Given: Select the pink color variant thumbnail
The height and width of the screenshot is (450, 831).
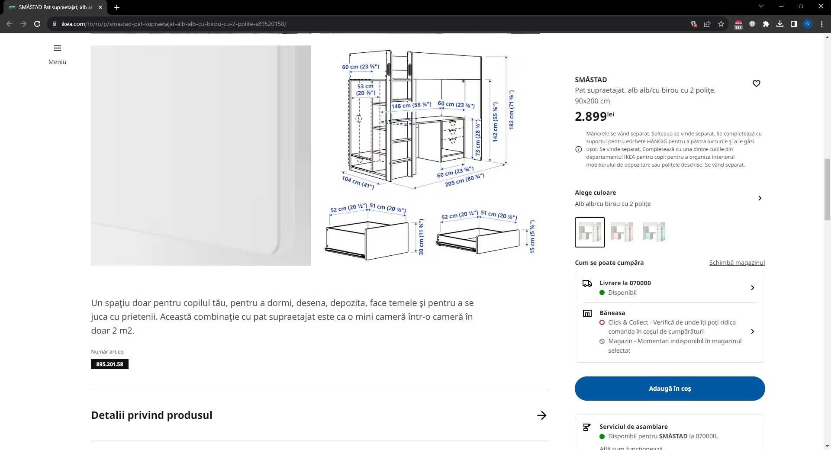Looking at the screenshot, I should [x=622, y=232].
